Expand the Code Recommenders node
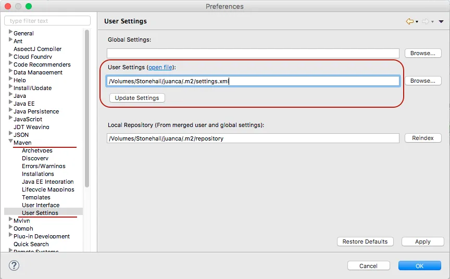The width and height of the screenshot is (450, 279). [10, 64]
